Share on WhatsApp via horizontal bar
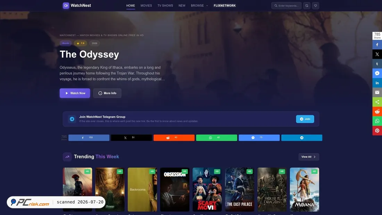 point(217,138)
